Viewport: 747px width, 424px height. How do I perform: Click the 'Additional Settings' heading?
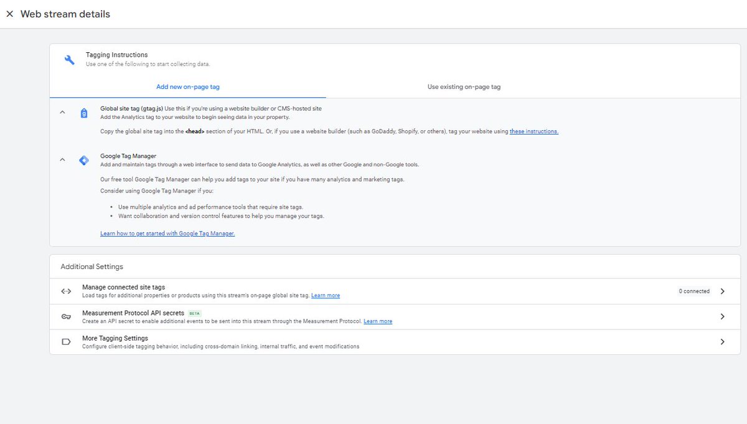tap(92, 266)
